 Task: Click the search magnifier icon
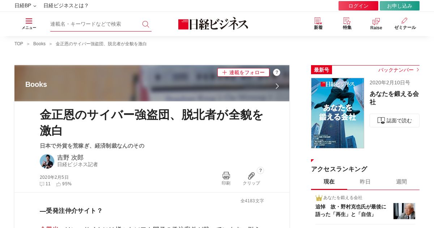coord(146,24)
